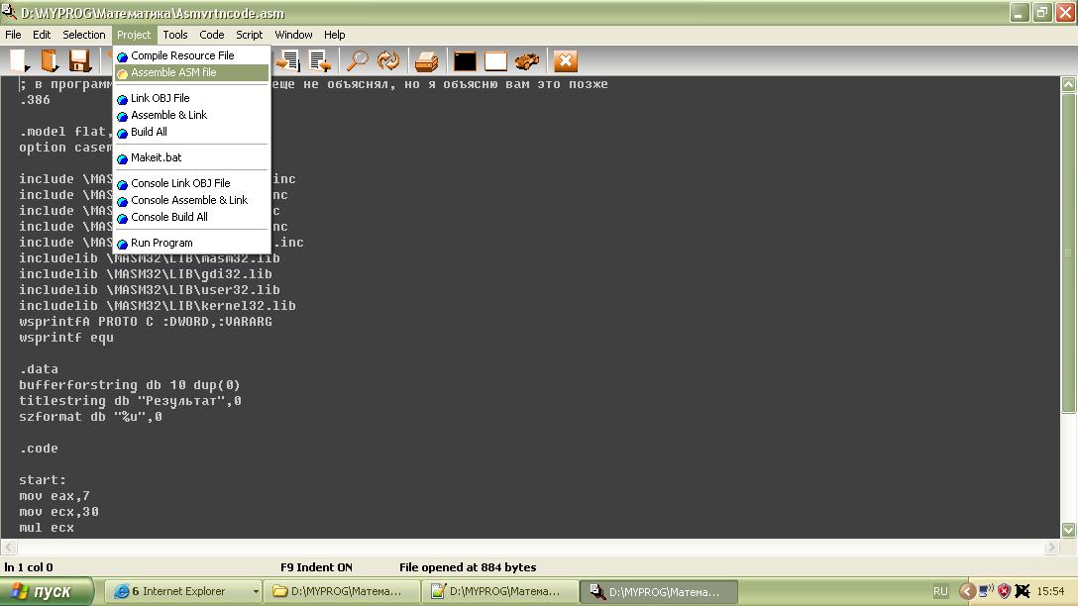Open the Script menu
The image size is (1078, 606).
(x=249, y=35)
